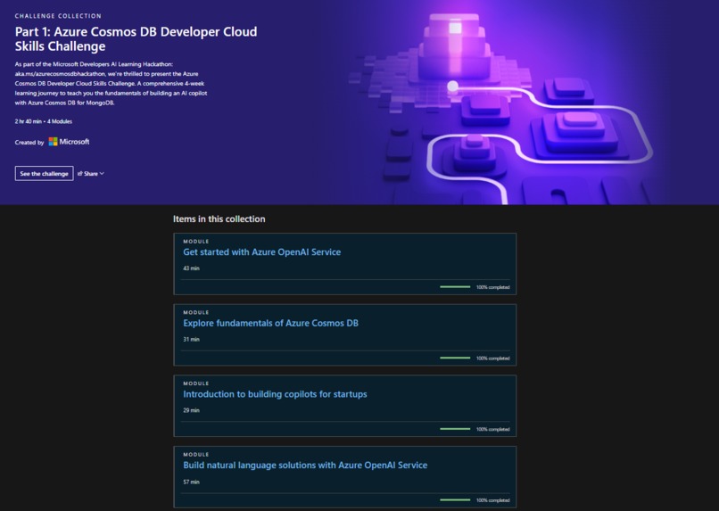Click the page title Part 1: Azure Cosmos DB Developer Cloud Skills Challenge

coord(136,39)
